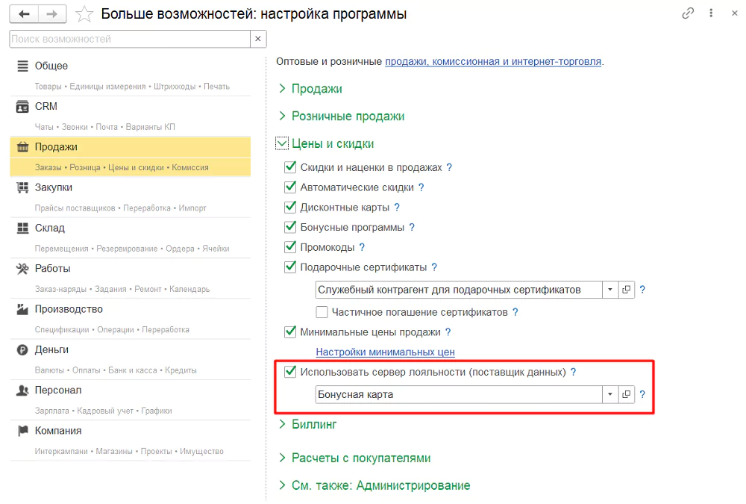Show help for Дисконтные карты
This screenshot has width=746, height=504.
(x=397, y=208)
